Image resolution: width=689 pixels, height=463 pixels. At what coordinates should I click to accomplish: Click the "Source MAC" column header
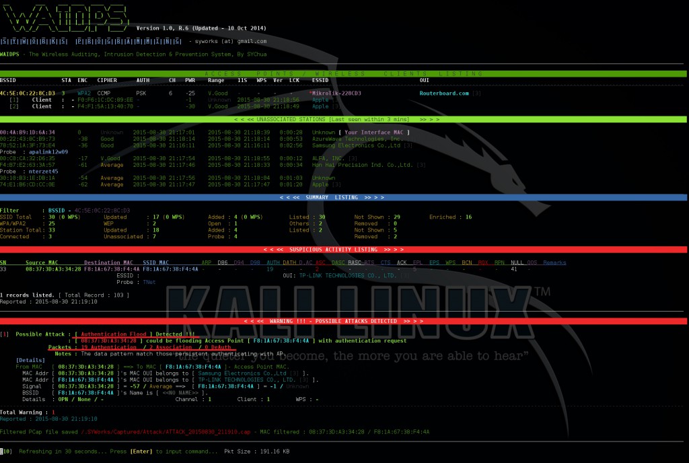(x=42, y=262)
